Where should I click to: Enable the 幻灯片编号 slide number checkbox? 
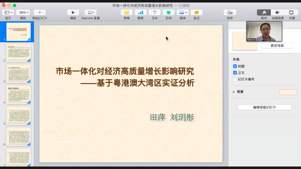coord(235,79)
